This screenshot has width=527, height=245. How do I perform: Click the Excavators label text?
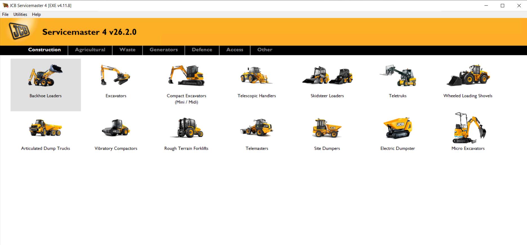coord(116,96)
